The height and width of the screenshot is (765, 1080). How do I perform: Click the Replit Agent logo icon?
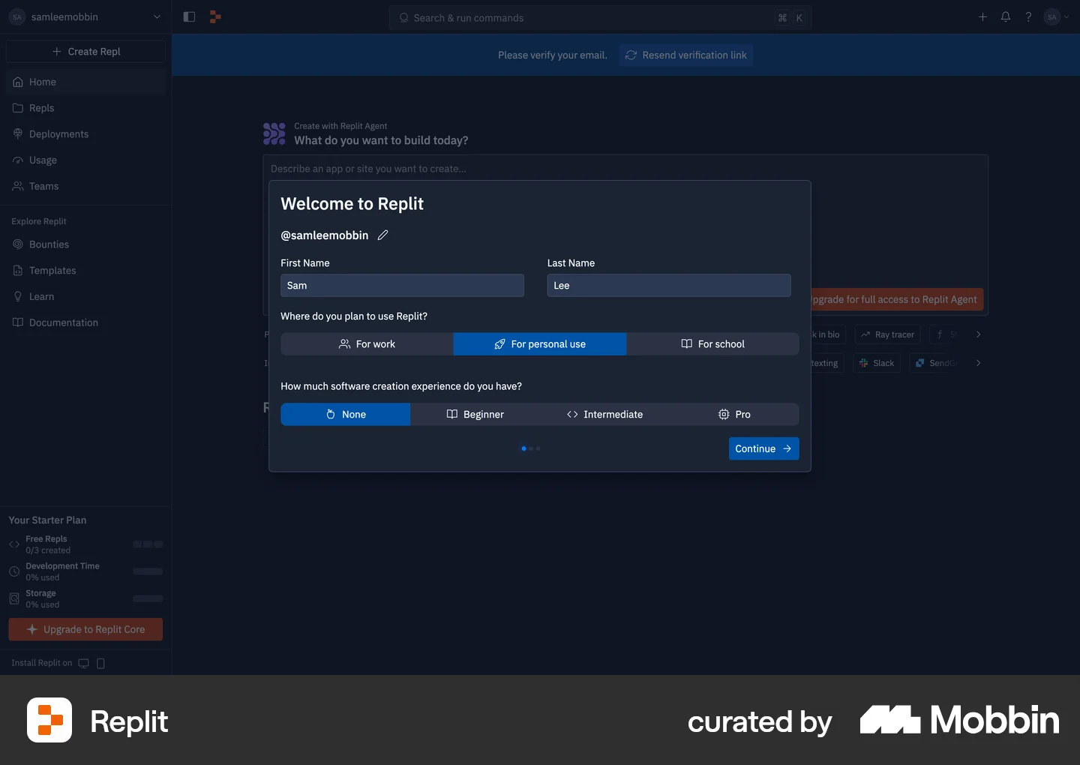(274, 133)
